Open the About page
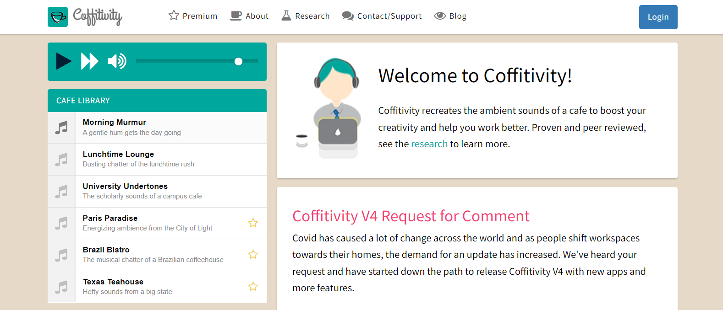Screen dimensions: 723x310 point(249,16)
